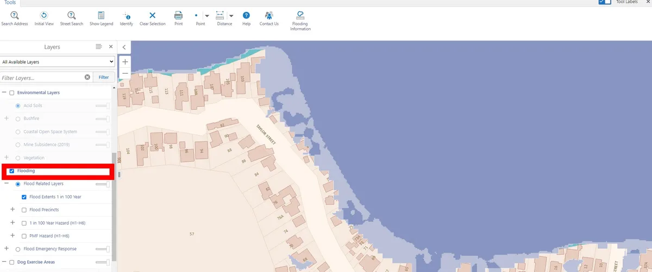Uncheck the Flooding checkbox
The image size is (652, 272).
pos(12,171)
